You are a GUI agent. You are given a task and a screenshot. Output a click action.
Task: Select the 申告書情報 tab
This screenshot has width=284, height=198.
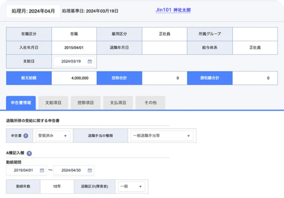pos(21,103)
